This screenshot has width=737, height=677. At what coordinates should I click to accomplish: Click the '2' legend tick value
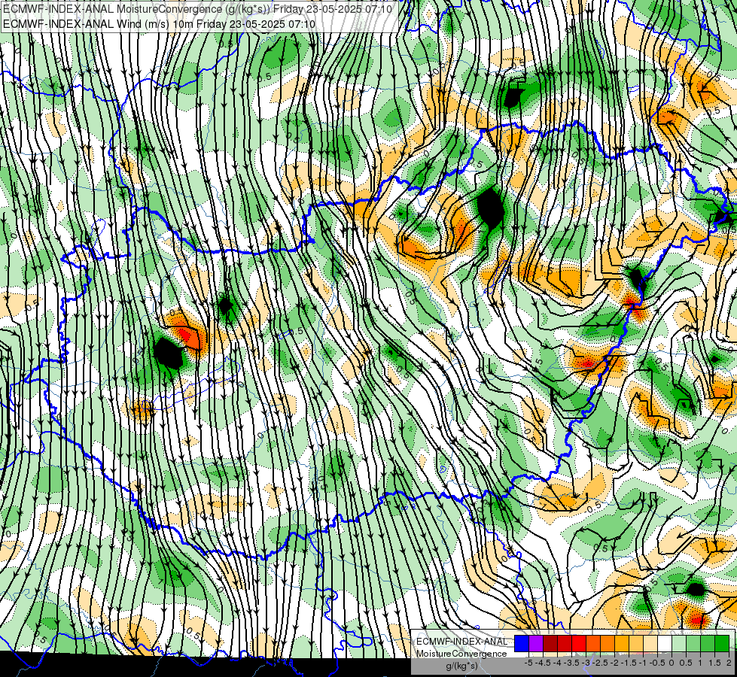(729, 663)
